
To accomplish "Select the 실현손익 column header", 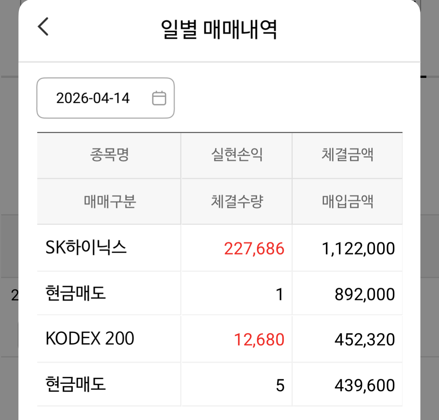I will coord(237,155).
